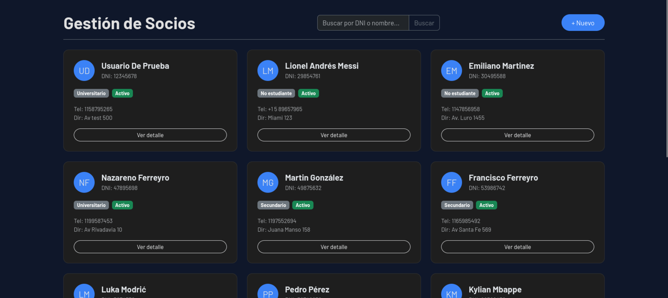
Task: Click the LM avatar of Lionel Andrés Messi
Action: point(268,70)
